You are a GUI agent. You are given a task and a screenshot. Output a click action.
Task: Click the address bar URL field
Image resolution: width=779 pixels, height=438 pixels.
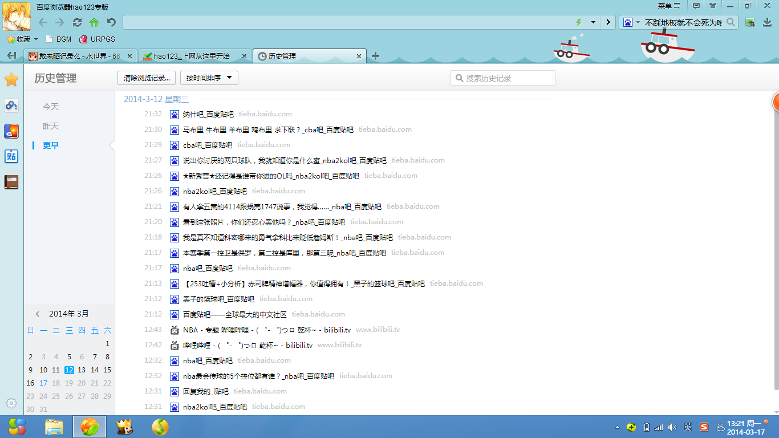point(348,22)
